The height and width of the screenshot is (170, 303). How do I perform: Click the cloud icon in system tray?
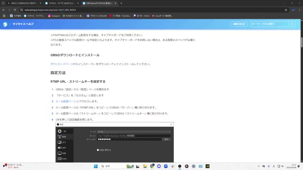tap(264, 166)
